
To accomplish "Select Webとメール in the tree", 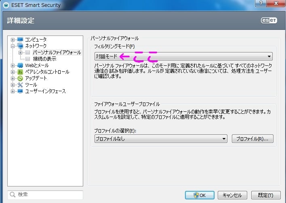I will (37, 65).
